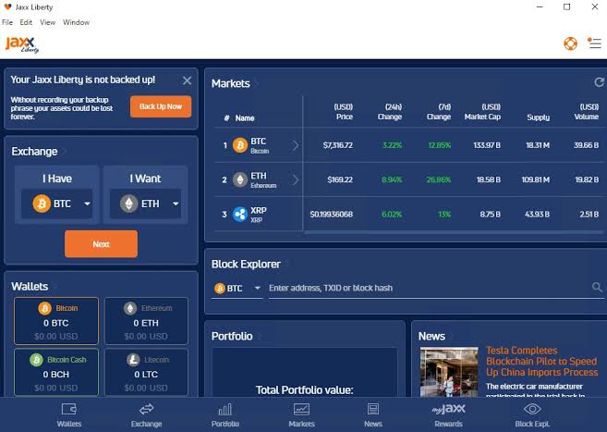Expand the BTC Bitcoin market row chevron
Screen dimensions: 607x432
pyautogui.click(x=296, y=145)
